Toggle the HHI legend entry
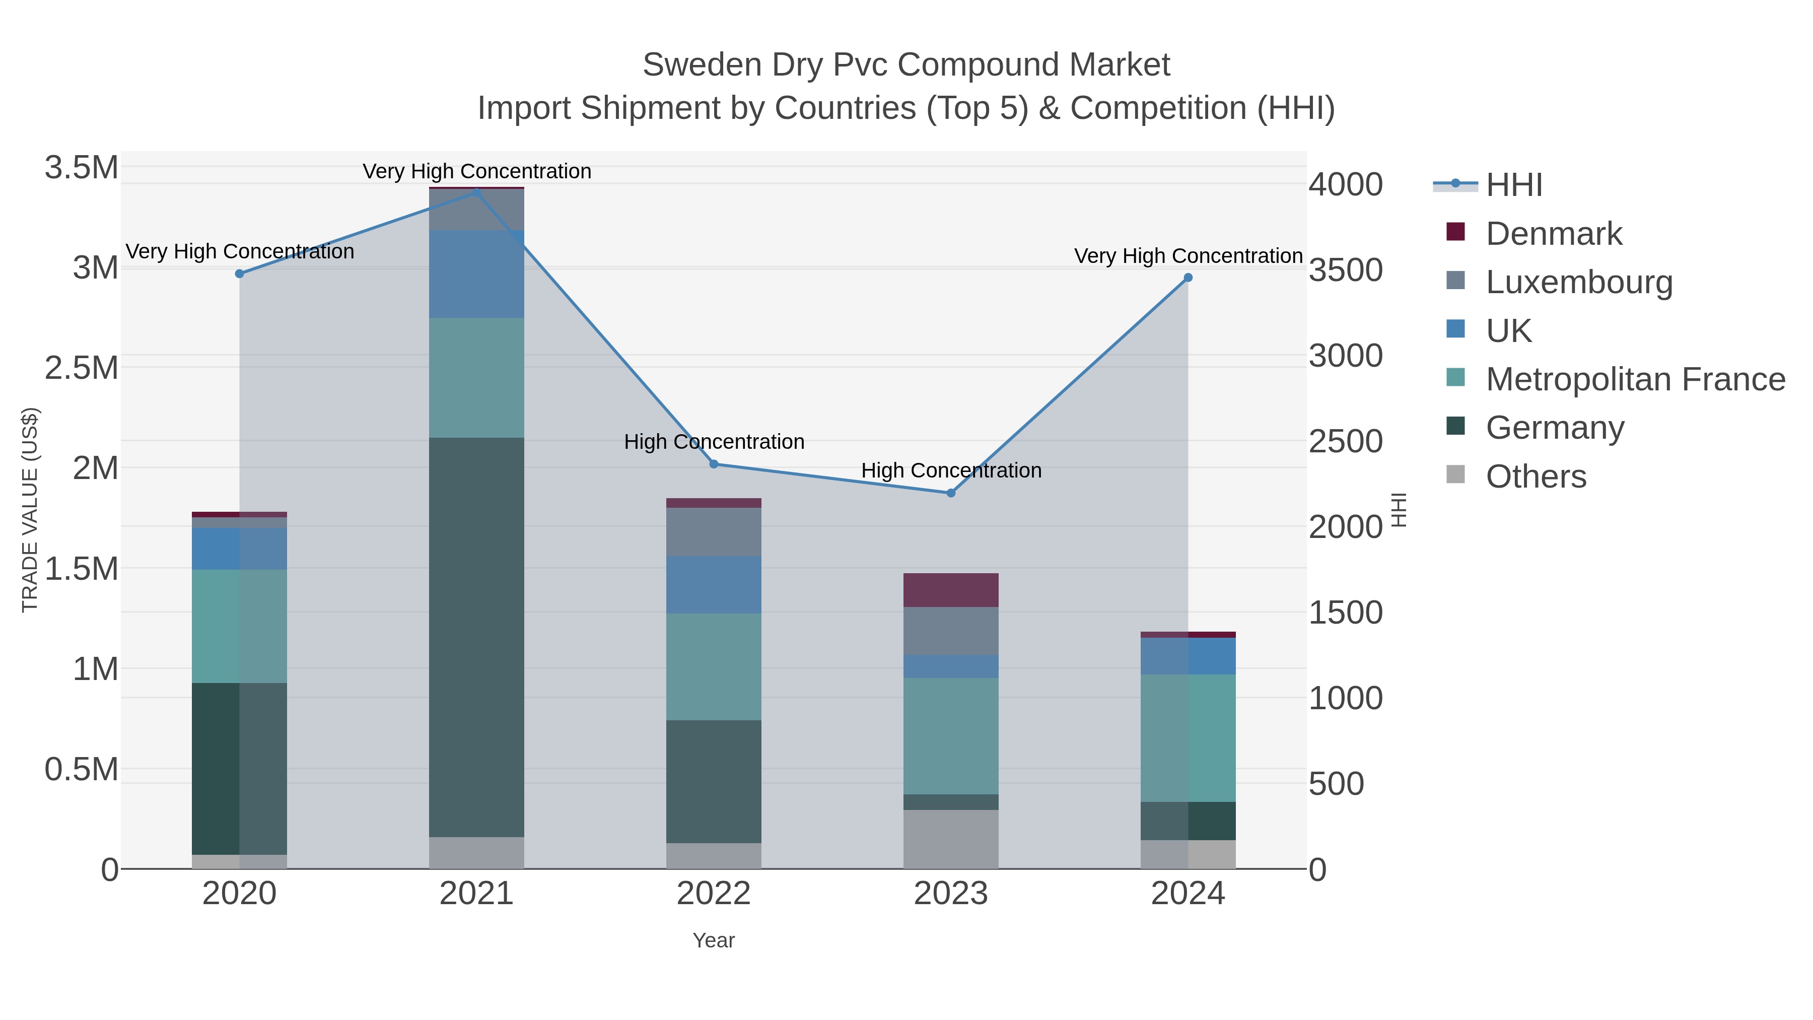The width and height of the screenshot is (1813, 1020). 1488,185
